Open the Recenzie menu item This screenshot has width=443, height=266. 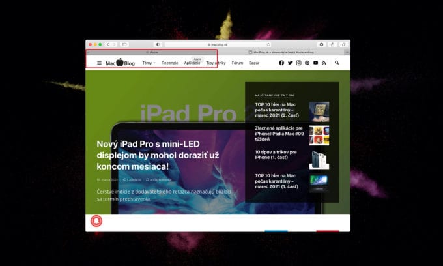(x=170, y=63)
